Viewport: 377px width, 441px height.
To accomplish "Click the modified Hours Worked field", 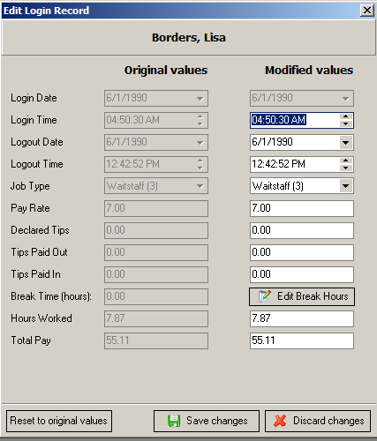I will point(302,318).
